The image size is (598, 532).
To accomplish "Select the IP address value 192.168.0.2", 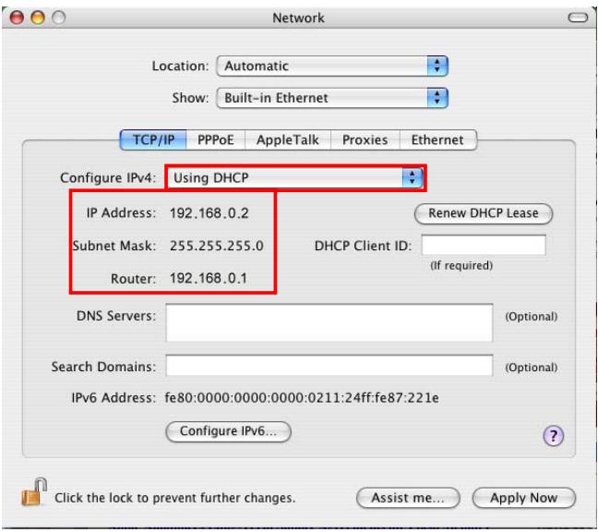I will (209, 213).
